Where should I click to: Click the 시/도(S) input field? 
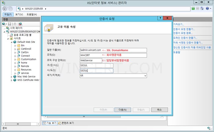coord(97,71)
